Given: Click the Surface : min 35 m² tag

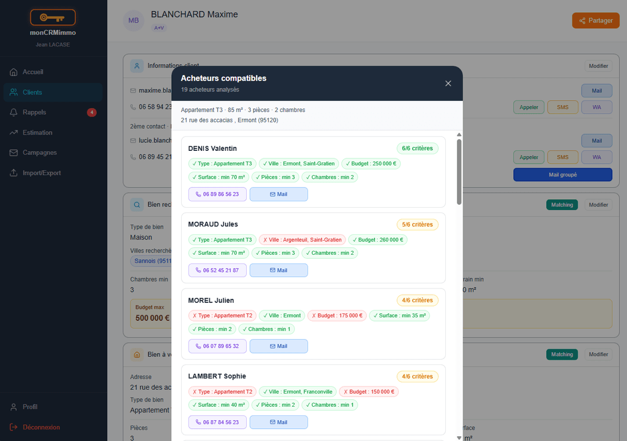Looking at the screenshot, I should pyautogui.click(x=399, y=316).
